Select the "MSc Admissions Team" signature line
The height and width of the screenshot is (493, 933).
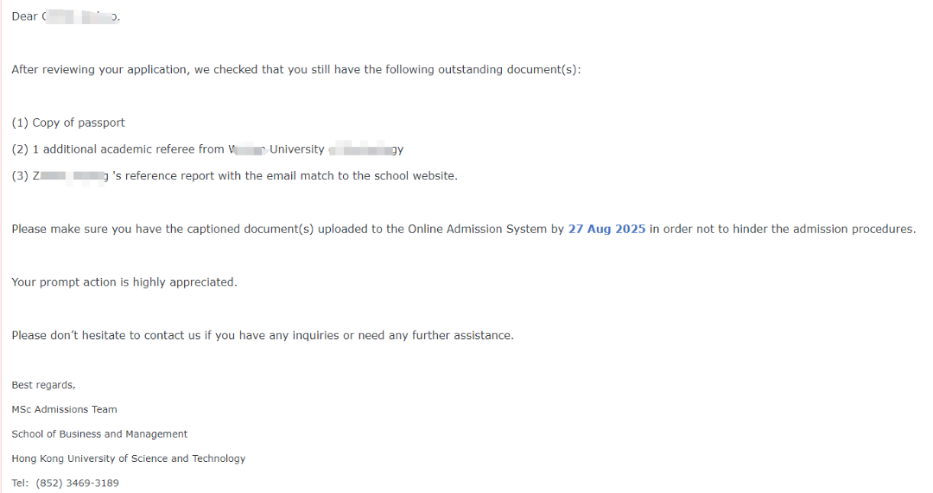(64, 409)
